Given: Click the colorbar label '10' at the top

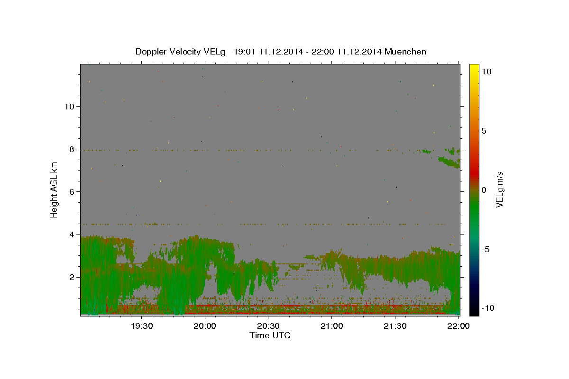Looking at the screenshot, I should tap(486, 72).
